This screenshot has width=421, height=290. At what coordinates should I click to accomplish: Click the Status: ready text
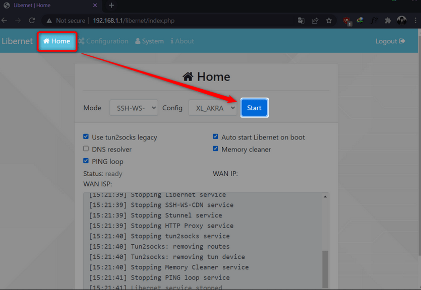tap(103, 174)
